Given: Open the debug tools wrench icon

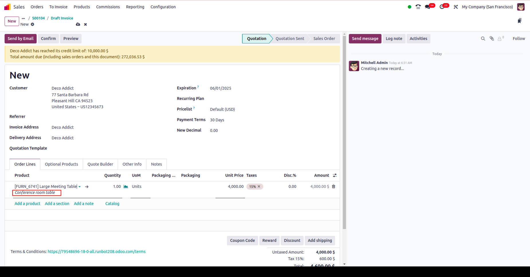Looking at the screenshot, I should (456, 7).
